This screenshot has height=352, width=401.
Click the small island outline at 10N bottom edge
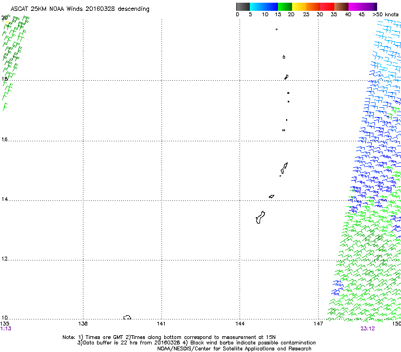[127, 317]
